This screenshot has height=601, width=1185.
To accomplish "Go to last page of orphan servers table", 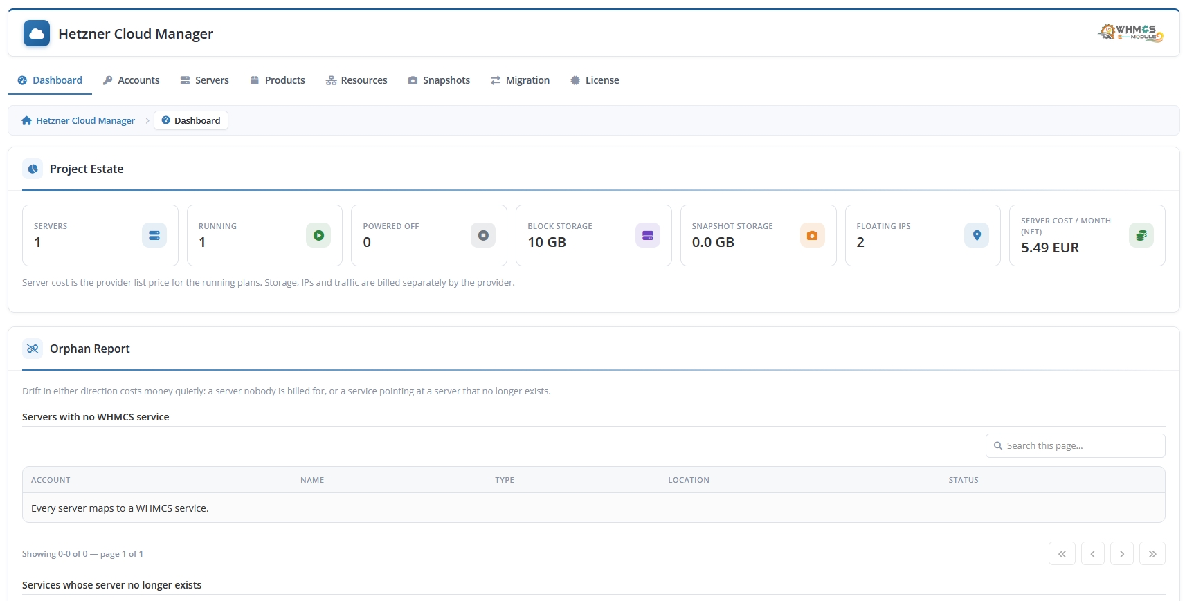I will point(1152,553).
